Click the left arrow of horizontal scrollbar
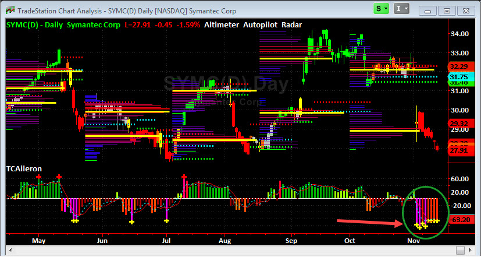 click(12, 249)
